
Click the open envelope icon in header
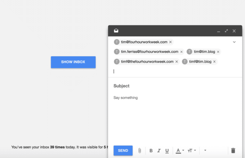(116, 31)
